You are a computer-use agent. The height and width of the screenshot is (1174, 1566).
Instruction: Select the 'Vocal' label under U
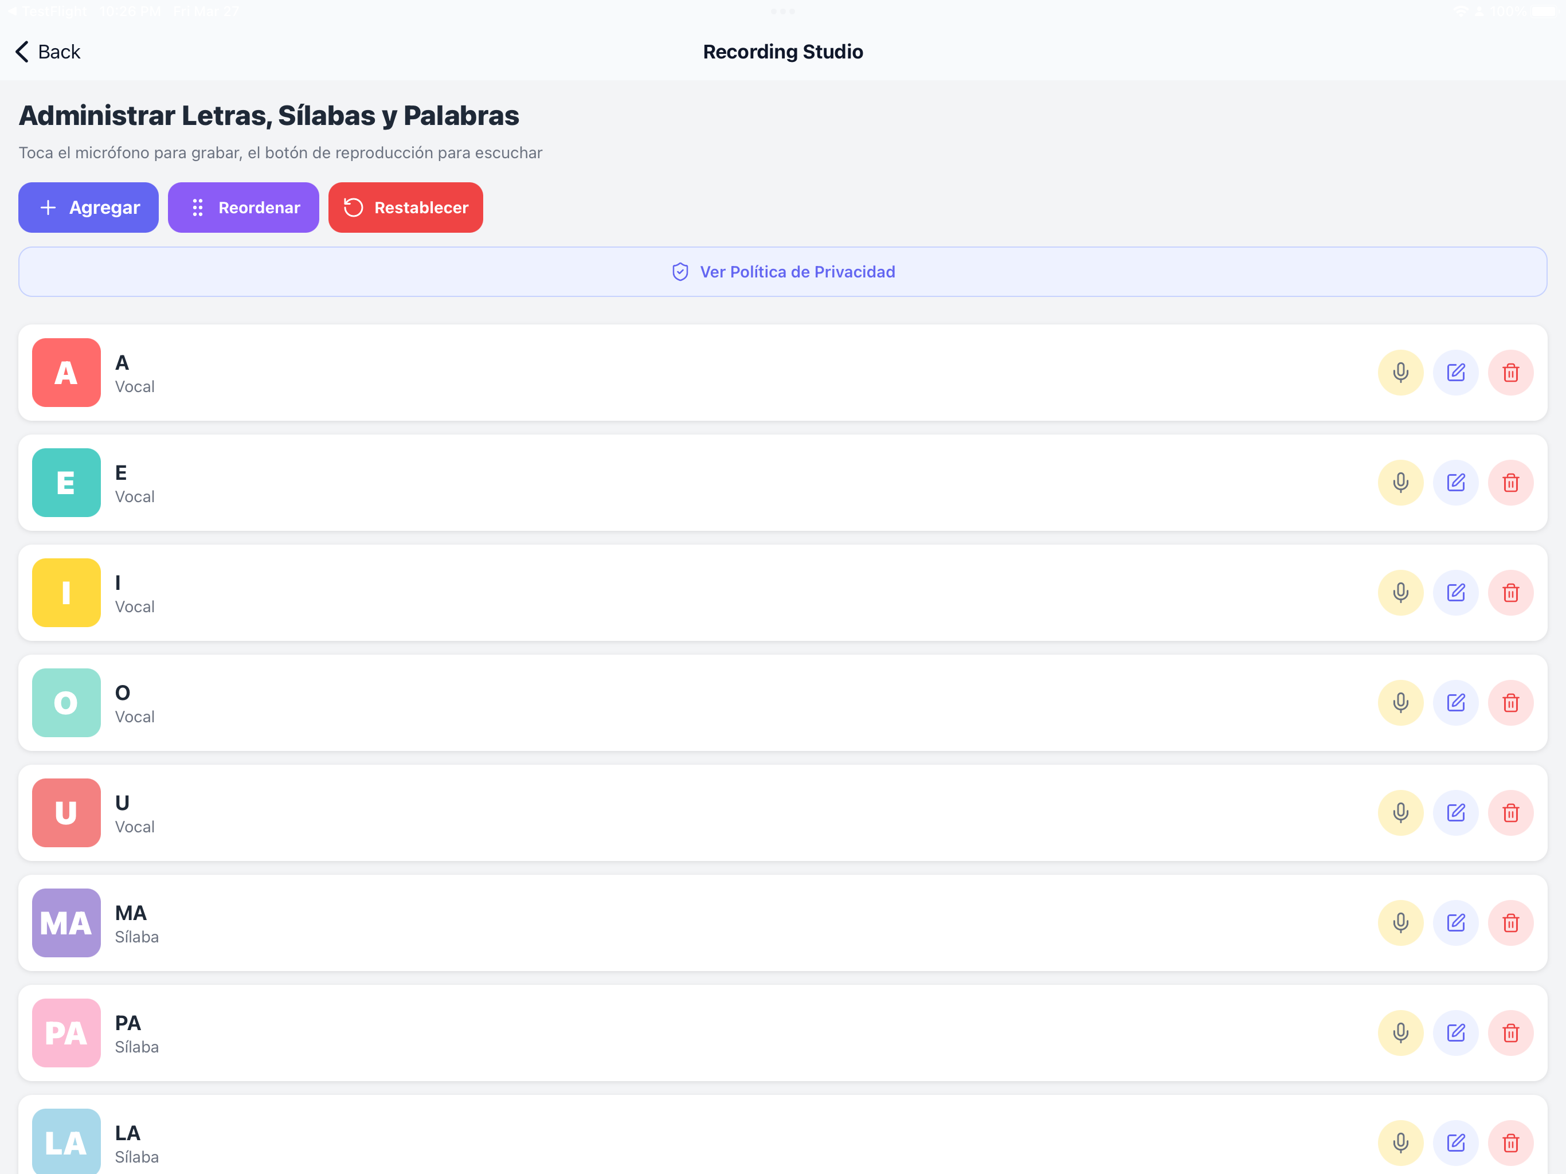coord(135,827)
